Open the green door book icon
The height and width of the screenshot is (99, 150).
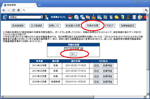tap(123, 17)
